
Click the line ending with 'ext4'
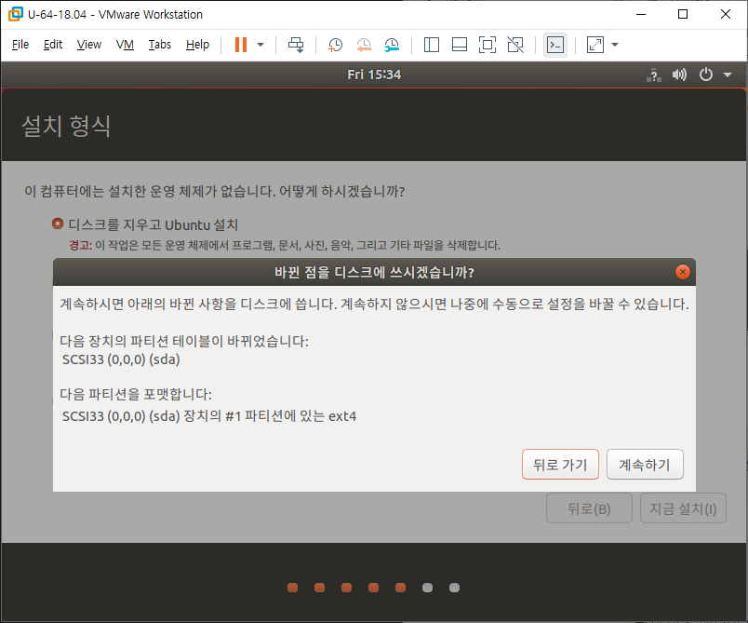[209, 416]
